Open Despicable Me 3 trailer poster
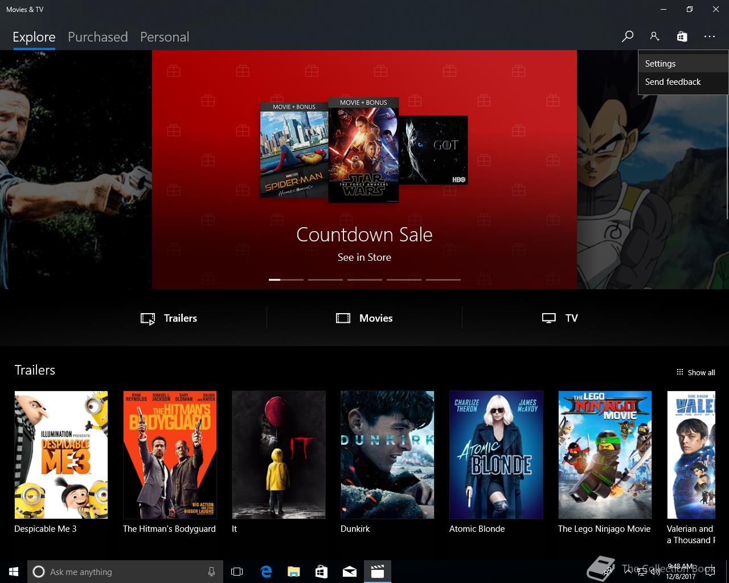Screen dimensions: 729x583 click(x=61, y=454)
